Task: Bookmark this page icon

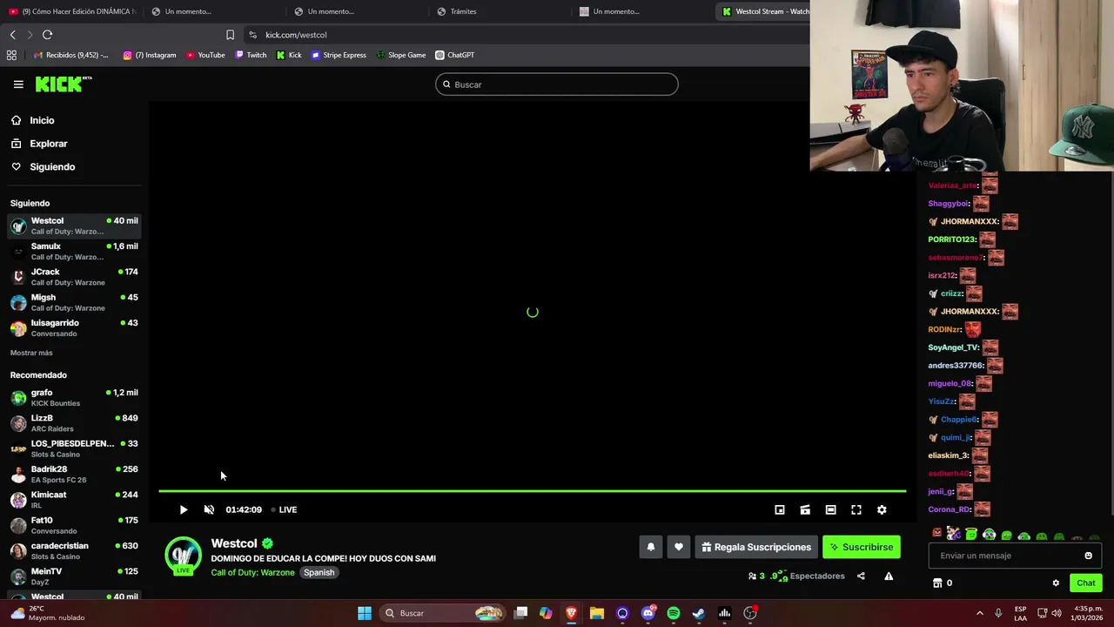Action: coord(230,35)
